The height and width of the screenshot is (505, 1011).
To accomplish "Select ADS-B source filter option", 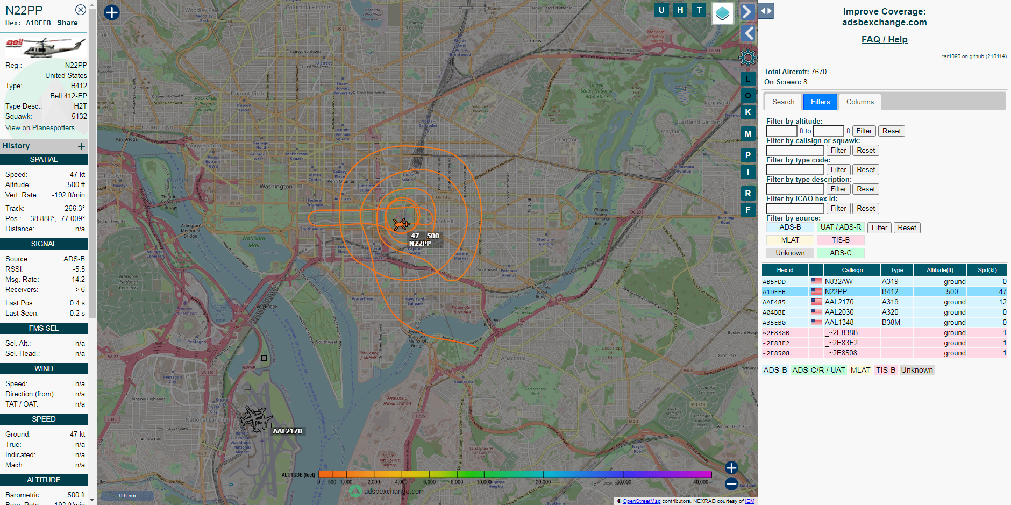I will click(790, 227).
